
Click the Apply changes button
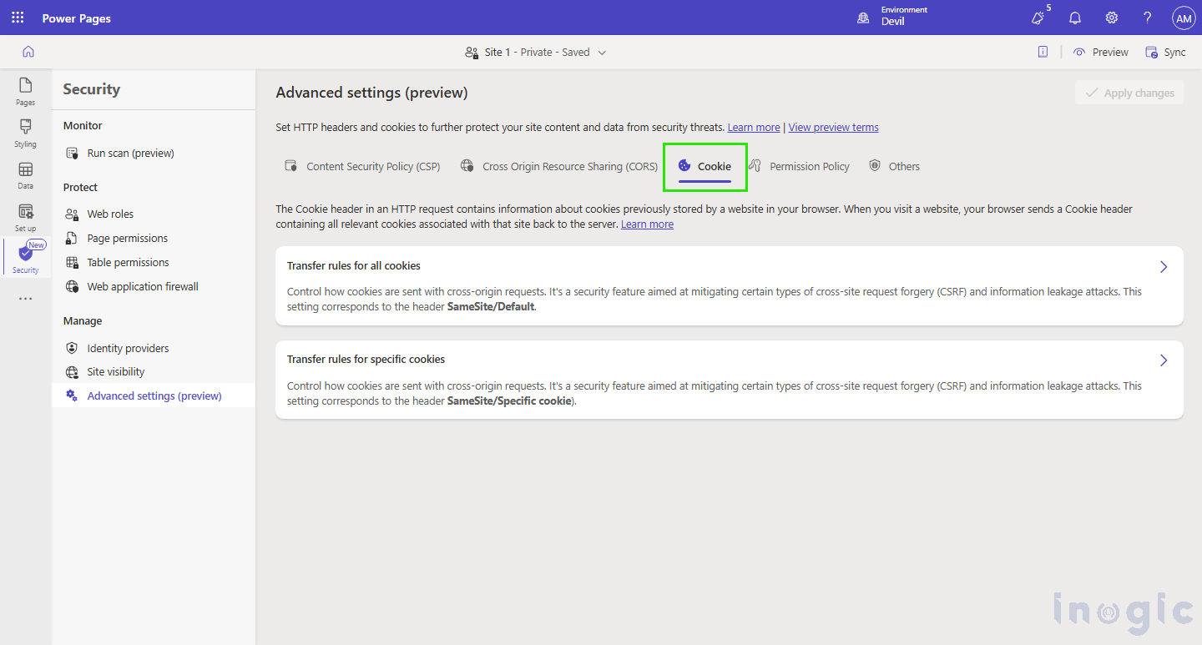click(1129, 93)
